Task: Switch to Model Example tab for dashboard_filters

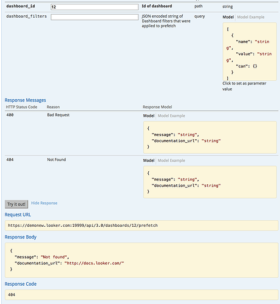Action: pos(251,17)
